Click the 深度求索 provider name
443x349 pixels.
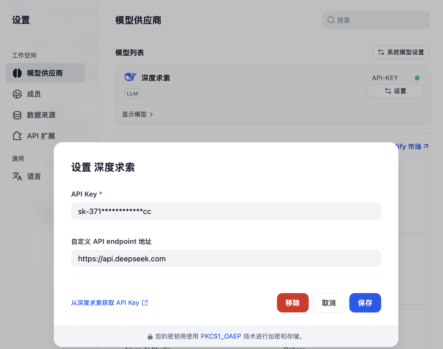click(156, 78)
